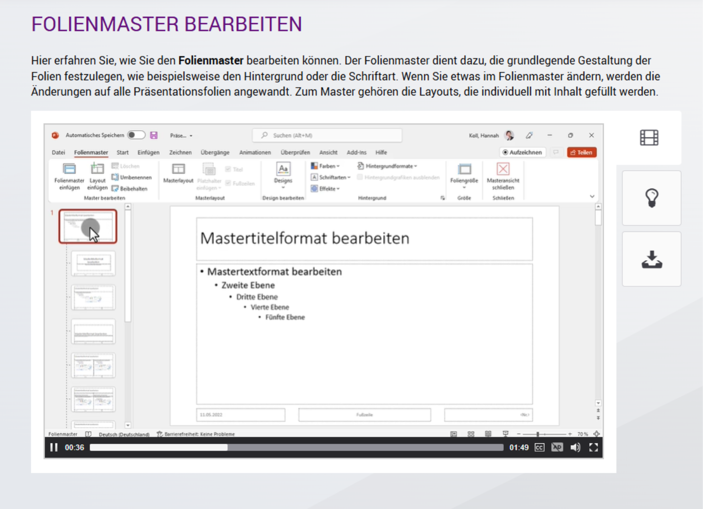
Task: Enter fullscreen video mode
Action: coord(593,448)
